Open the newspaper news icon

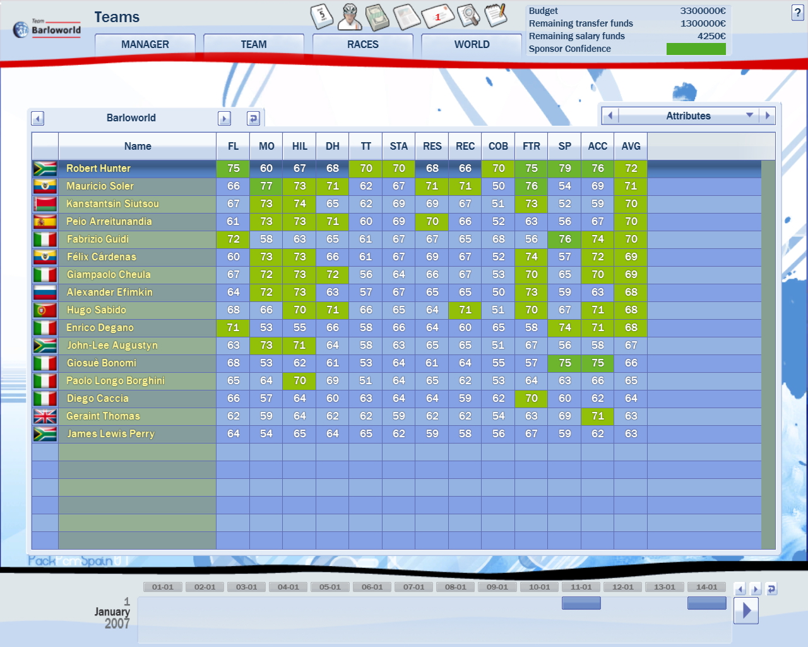tap(407, 17)
